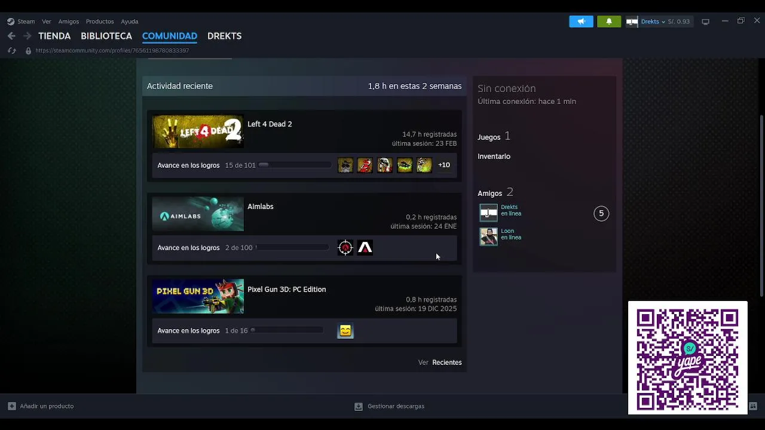The image size is (765, 430).
Task: Go back with the left arrow
Action: 11,36
